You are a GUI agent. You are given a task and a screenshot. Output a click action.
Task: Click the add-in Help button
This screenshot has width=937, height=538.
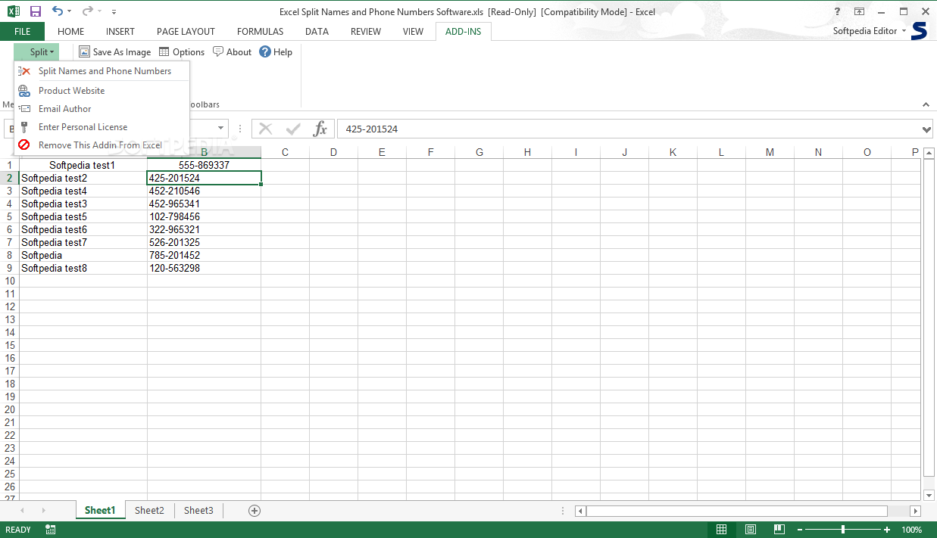pos(276,52)
